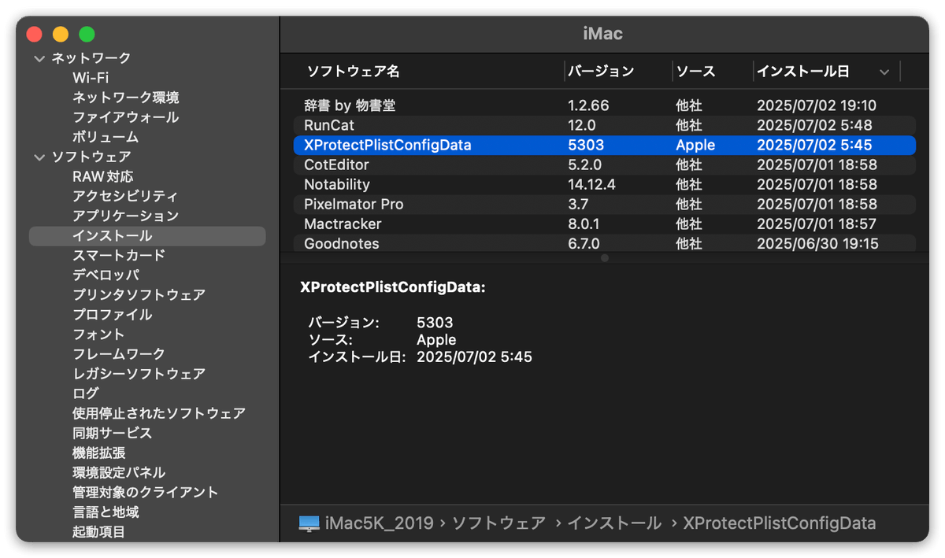Screen dimensions: 945x558
Task: Click the bold XProtectPlistConfigData: detail heading
Action: (x=393, y=287)
